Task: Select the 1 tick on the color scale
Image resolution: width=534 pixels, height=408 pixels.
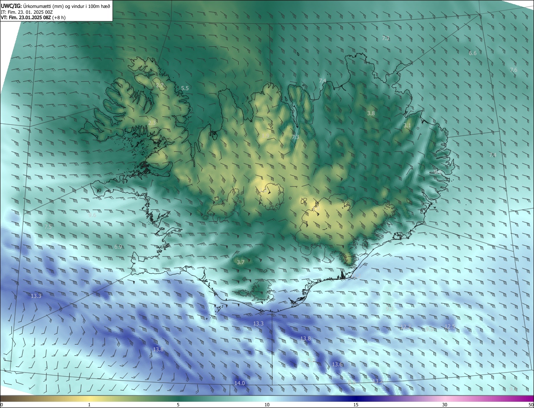Action: point(89,405)
